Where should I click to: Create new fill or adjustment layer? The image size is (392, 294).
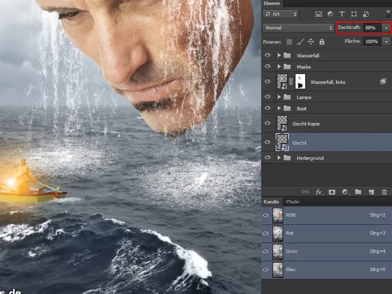[x=345, y=192]
